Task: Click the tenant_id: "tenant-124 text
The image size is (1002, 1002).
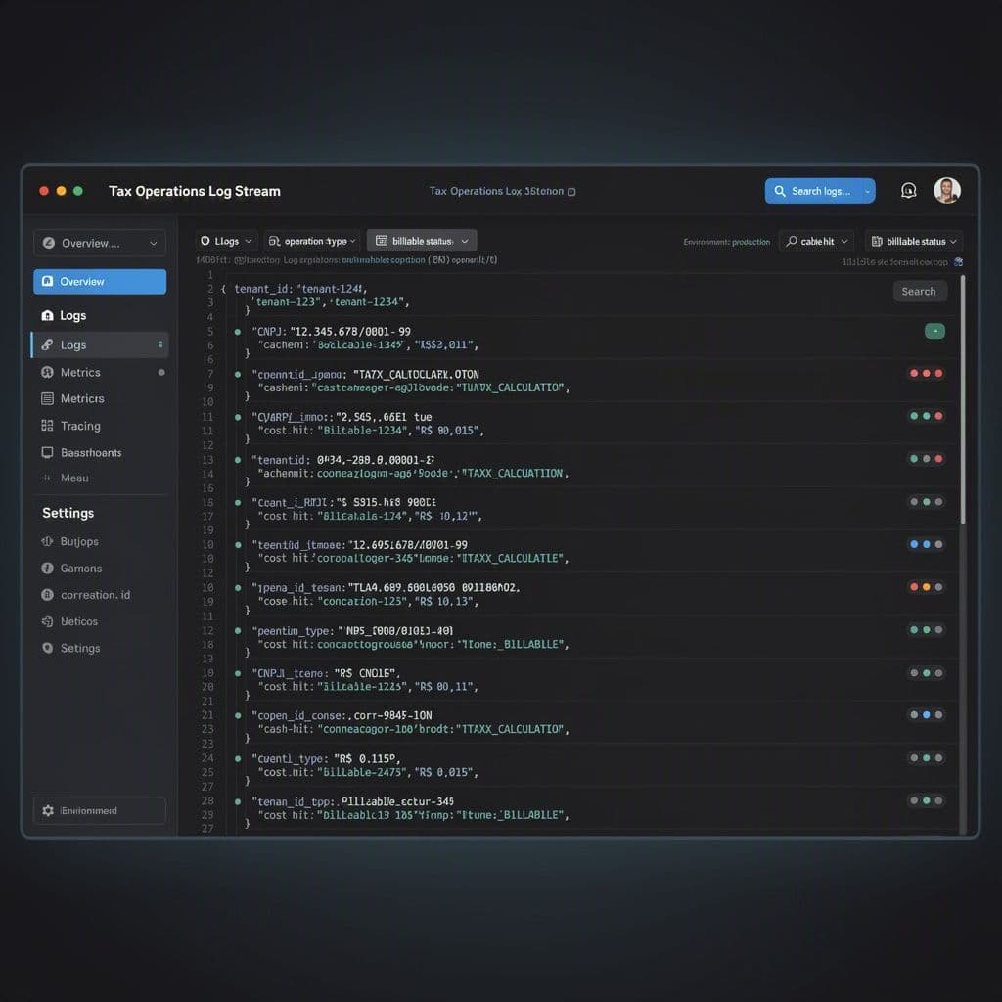Action: (299, 289)
